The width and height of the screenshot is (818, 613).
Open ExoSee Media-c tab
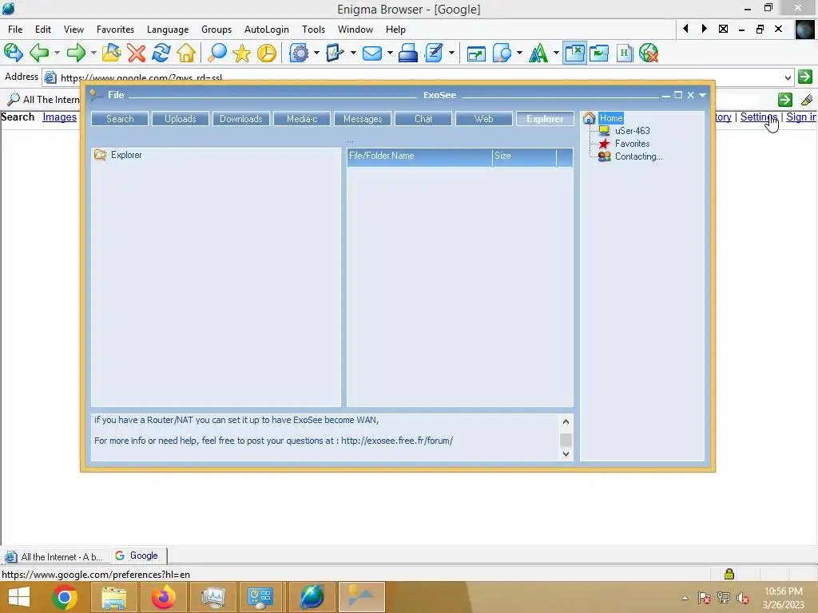pyautogui.click(x=302, y=119)
